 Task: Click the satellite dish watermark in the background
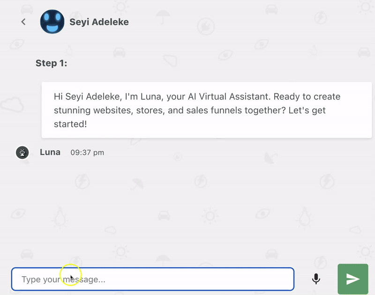click(271, 158)
